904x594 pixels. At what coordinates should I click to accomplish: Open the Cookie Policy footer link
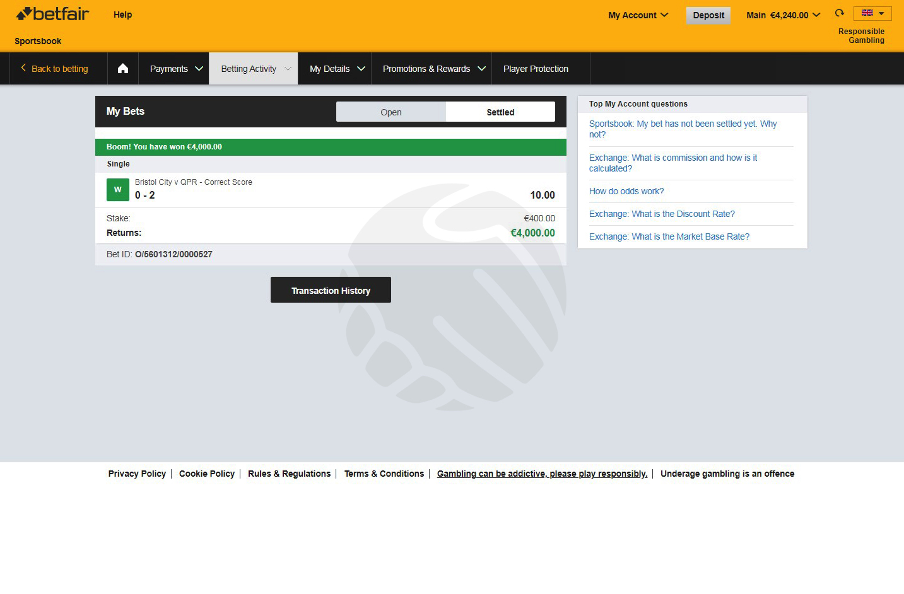pyautogui.click(x=207, y=474)
